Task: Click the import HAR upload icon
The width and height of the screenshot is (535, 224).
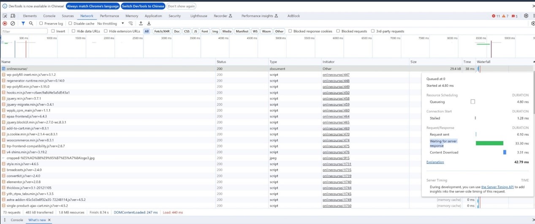Action: click(x=141, y=24)
